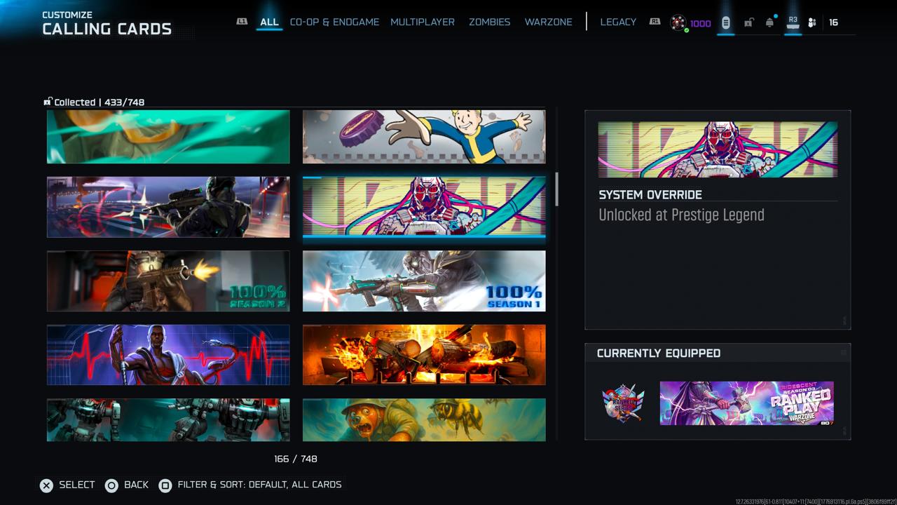This screenshot has width=897, height=505.
Task: Click the Unlocked at Prestige Legend description
Action: point(681,215)
